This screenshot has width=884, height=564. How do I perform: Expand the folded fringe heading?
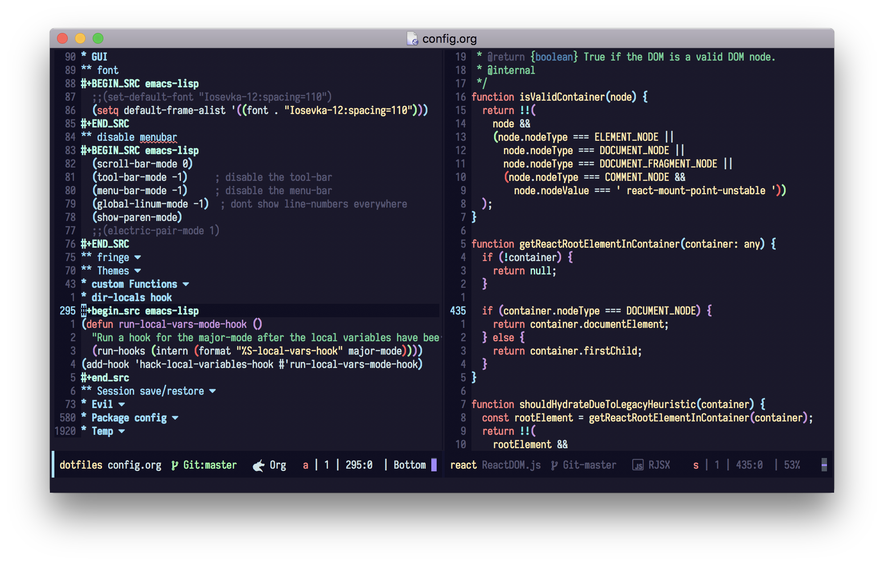click(138, 257)
